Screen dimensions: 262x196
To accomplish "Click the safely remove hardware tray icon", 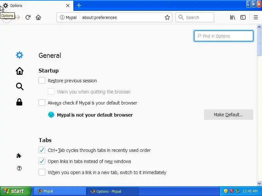I will point(237,191).
